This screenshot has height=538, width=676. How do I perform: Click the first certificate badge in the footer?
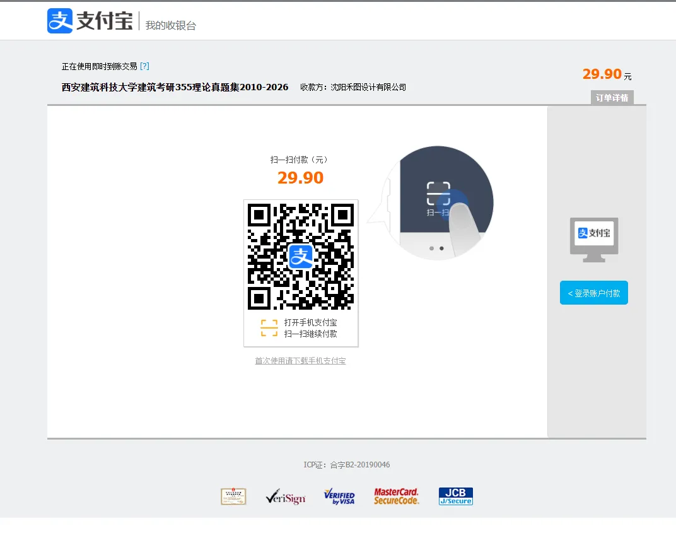pyautogui.click(x=233, y=496)
